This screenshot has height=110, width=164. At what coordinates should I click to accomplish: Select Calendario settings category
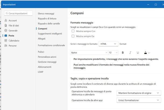point(14,41)
